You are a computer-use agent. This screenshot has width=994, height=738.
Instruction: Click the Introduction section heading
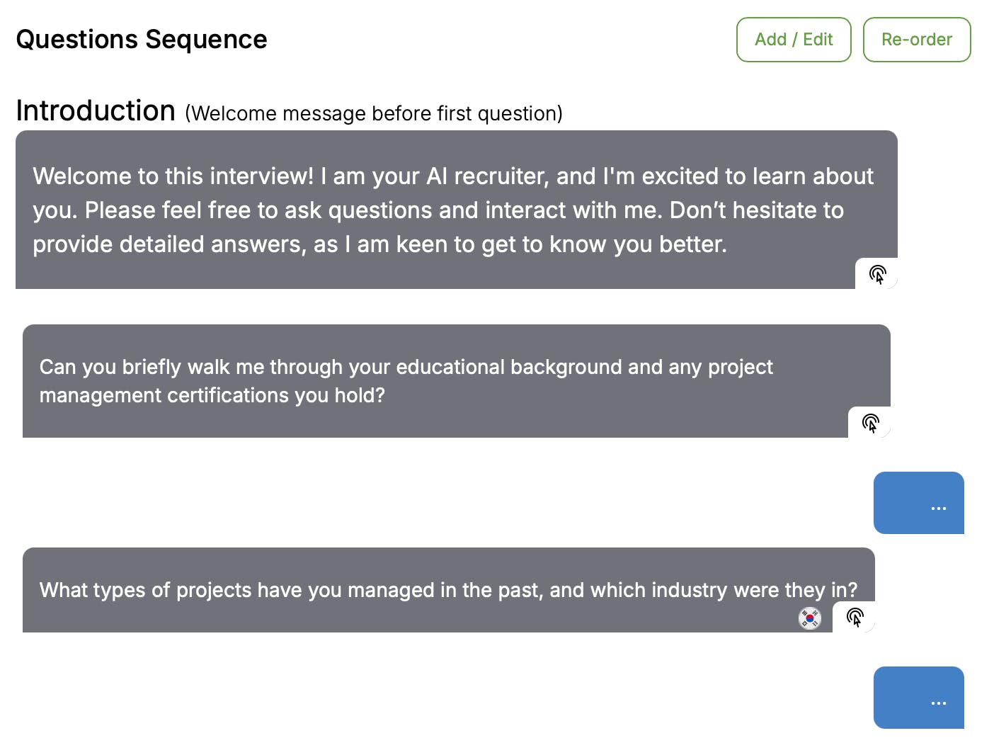coord(96,111)
